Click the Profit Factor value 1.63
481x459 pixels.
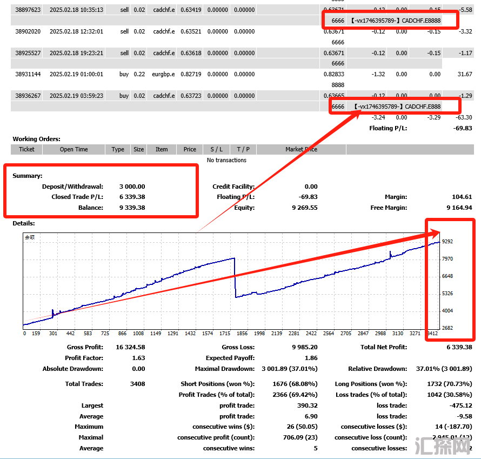[138, 358]
